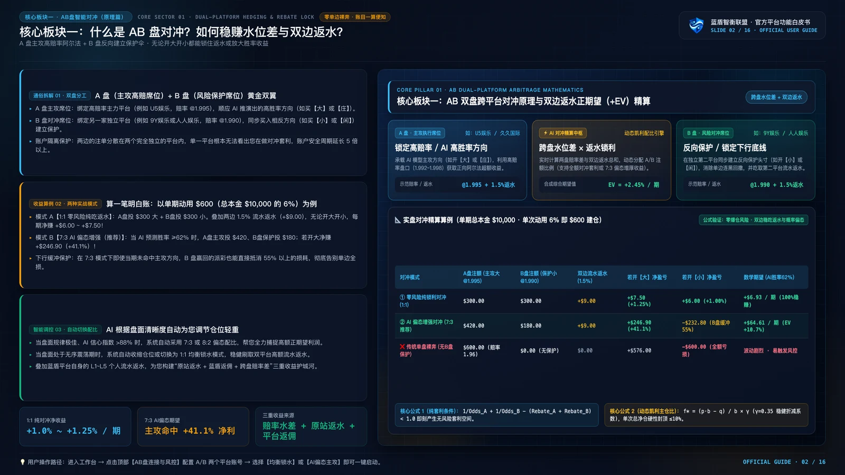Open the 反向保护 / 锁定下行底线 card heading
The height and width of the screenshot is (475, 845).
(x=725, y=148)
